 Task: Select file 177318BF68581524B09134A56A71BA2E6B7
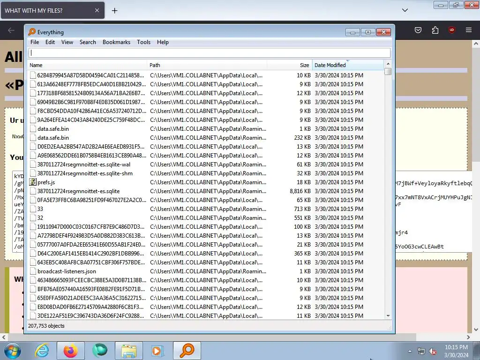pos(91,93)
